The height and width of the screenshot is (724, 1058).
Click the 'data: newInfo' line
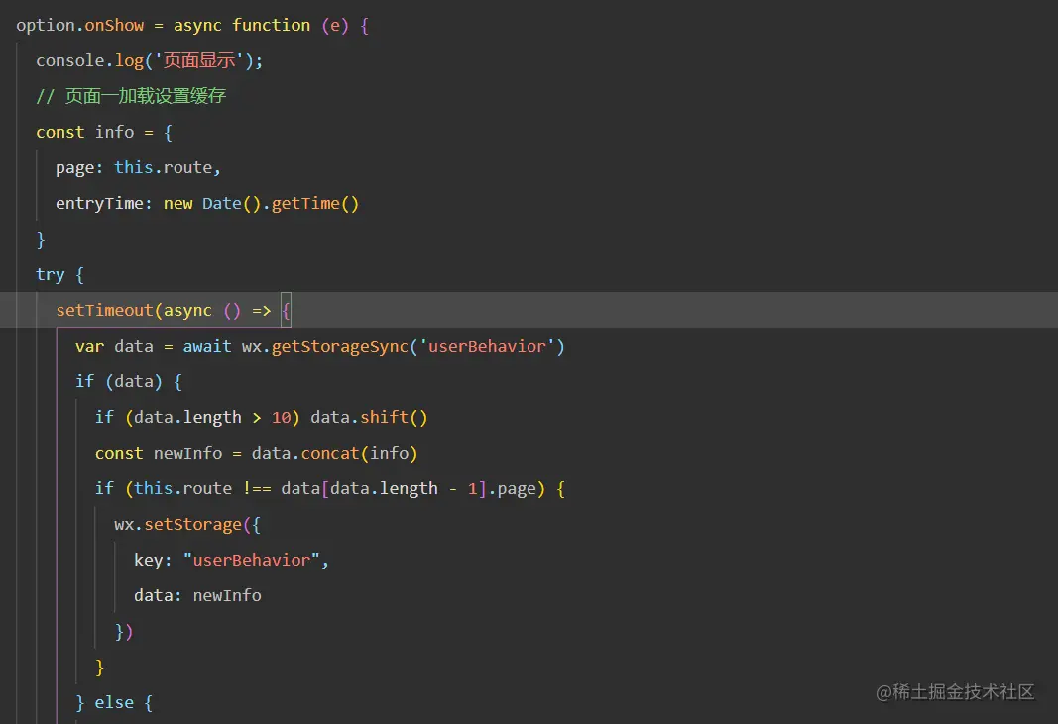197,596
